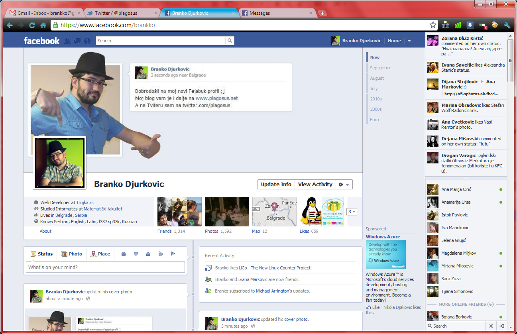Screen dimensions: 517x334
Task: Click the green bars extension icon
Action: coord(458,25)
